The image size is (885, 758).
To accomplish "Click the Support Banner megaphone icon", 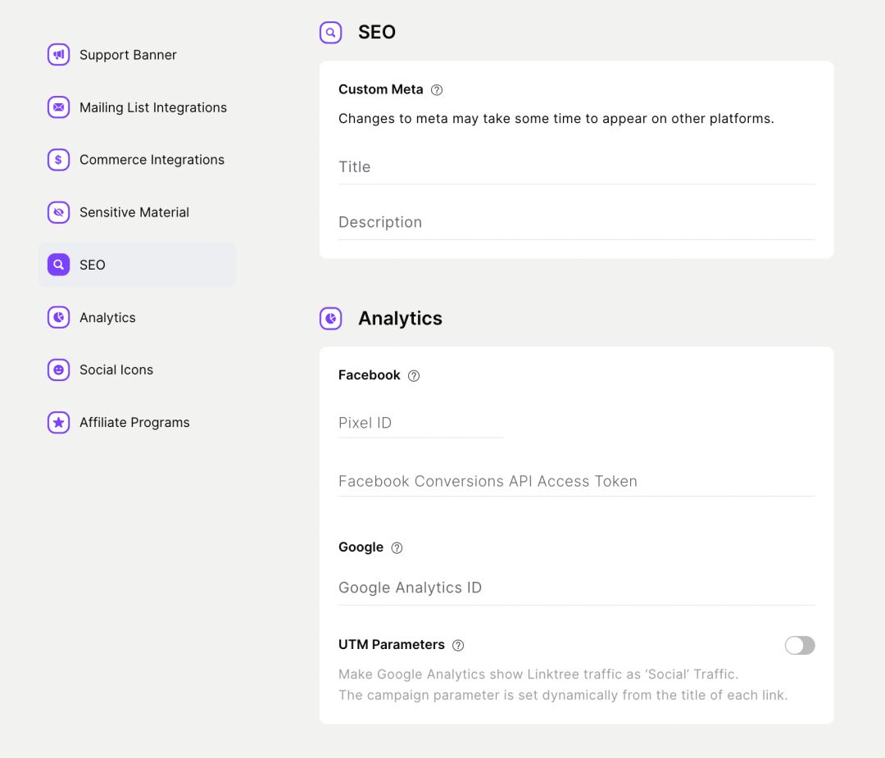I will (x=58, y=55).
